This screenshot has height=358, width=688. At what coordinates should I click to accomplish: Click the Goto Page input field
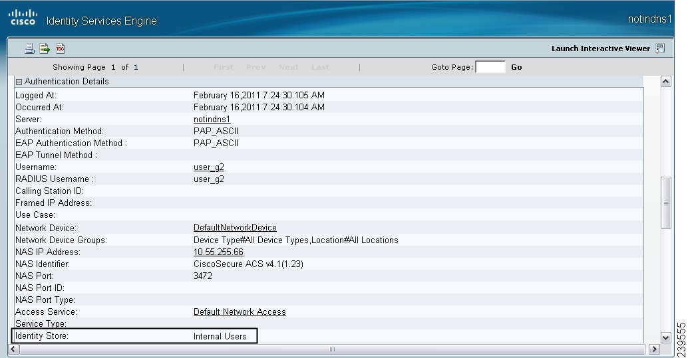coord(490,67)
